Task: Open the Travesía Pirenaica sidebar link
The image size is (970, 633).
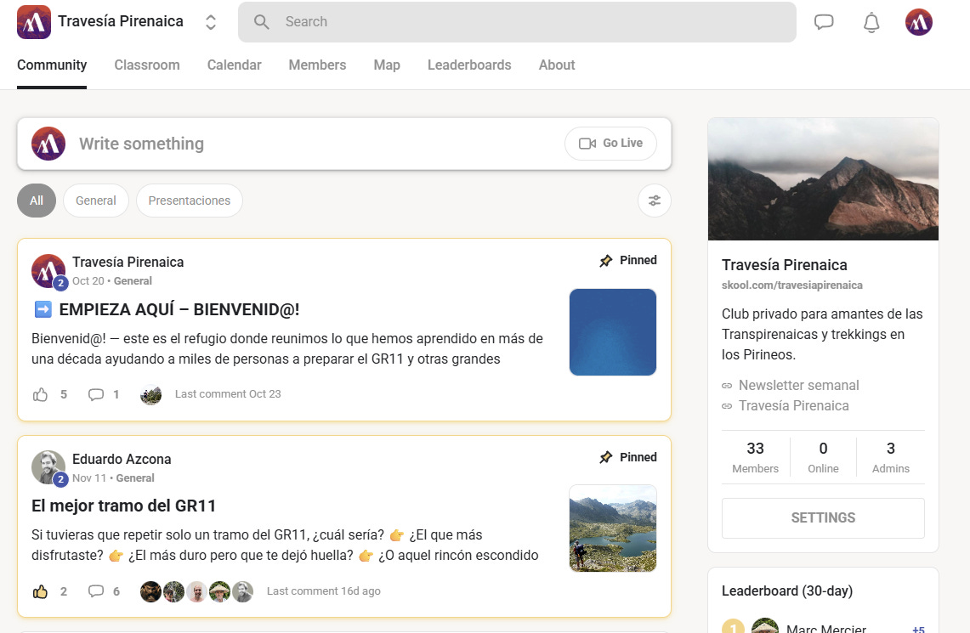Action: 794,405
